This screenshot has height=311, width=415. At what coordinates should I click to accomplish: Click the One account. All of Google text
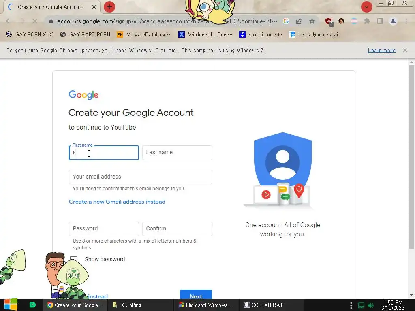coord(282,230)
